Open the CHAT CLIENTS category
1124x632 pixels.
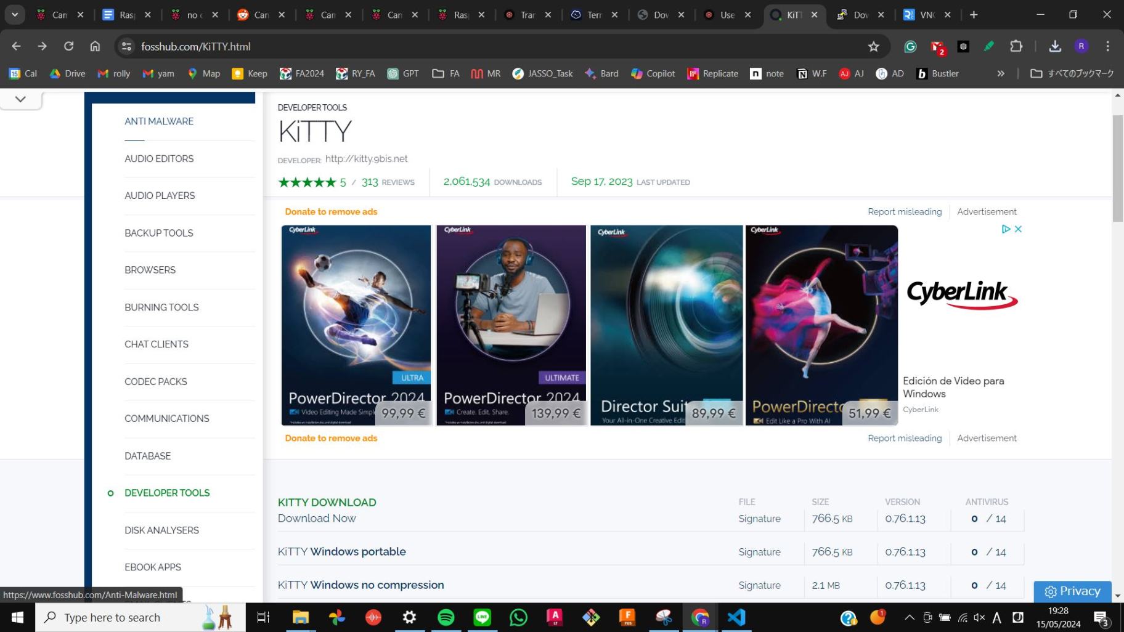[x=157, y=344]
